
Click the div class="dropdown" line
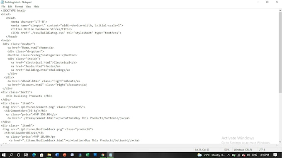point(26,51)
